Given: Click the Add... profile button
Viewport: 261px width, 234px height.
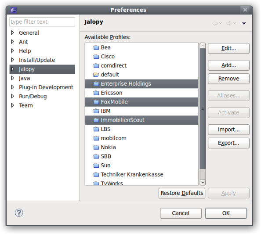Looking at the screenshot, I should [228, 65].
